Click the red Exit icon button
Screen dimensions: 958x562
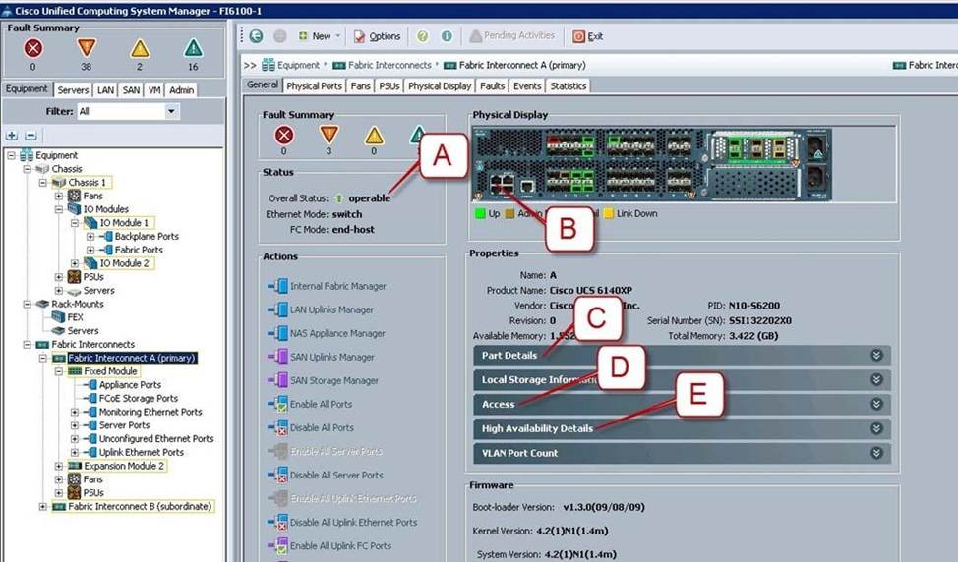pyautogui.click(x=579, y=36)
